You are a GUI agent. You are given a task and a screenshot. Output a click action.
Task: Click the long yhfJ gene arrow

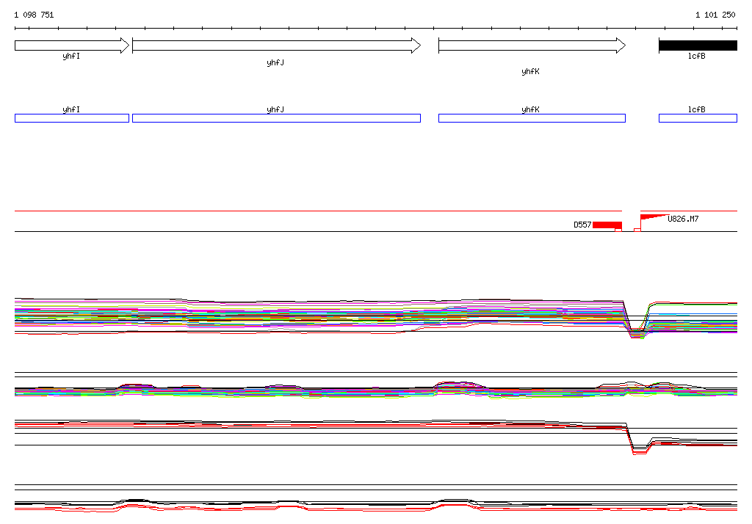(276, 46)
